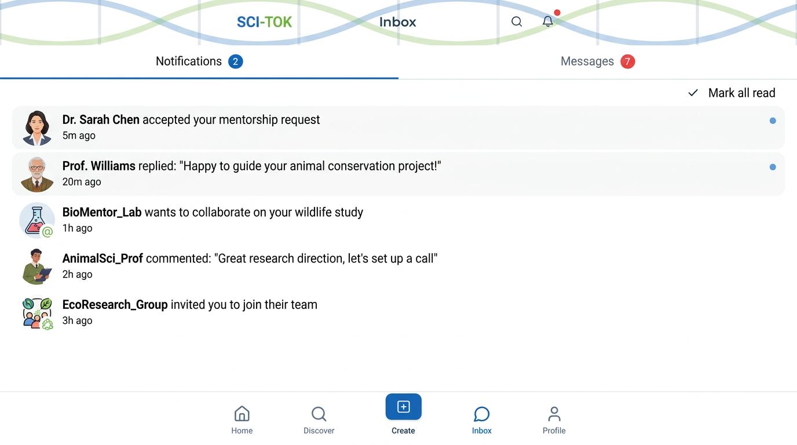Screen dimensions: 797x445
Task: Click the 3h ago timestamp
Action: [x=78, y=321]
